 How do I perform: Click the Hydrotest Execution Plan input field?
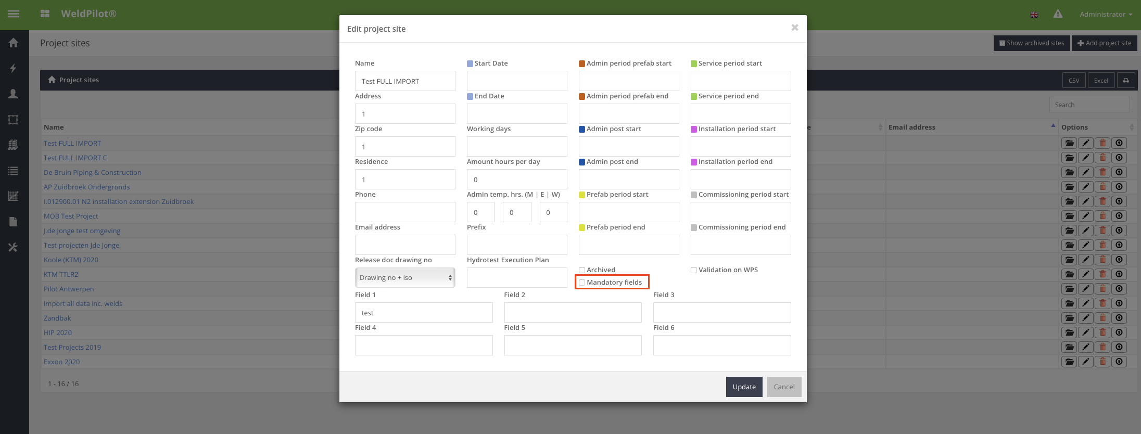tap(516, 278)
